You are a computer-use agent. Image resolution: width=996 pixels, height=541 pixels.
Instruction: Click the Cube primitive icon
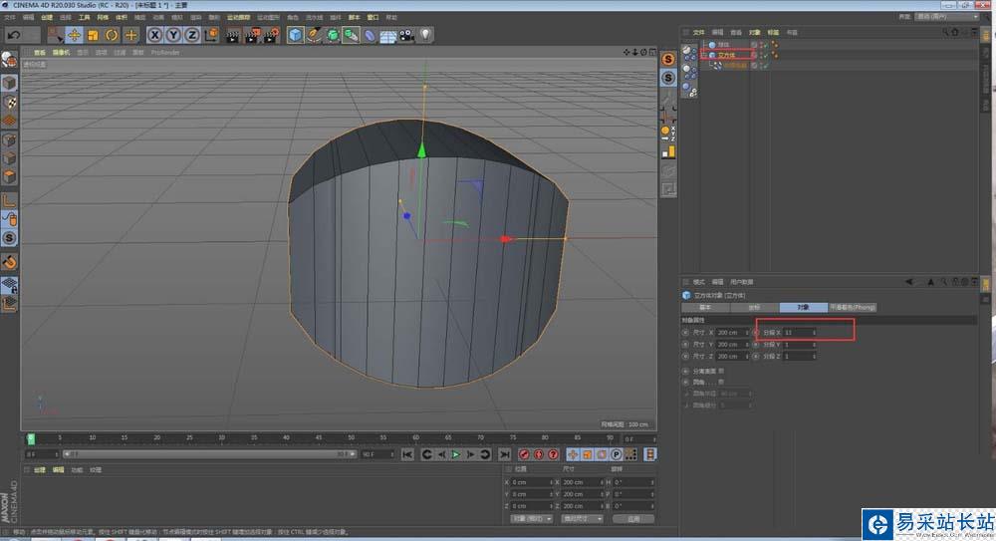[x=296, y=35]
